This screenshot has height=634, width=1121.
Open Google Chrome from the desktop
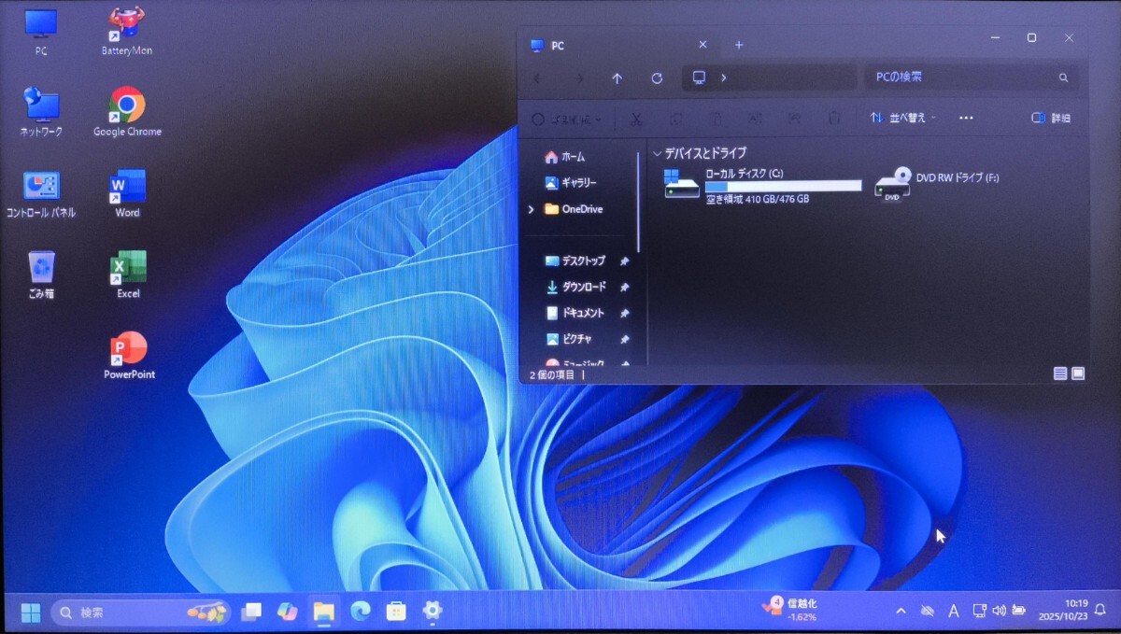(126, 106)
